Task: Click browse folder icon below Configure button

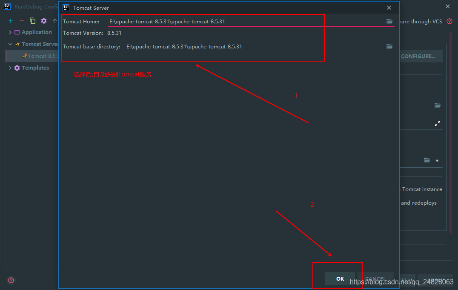Action: [x=437, y=105]
